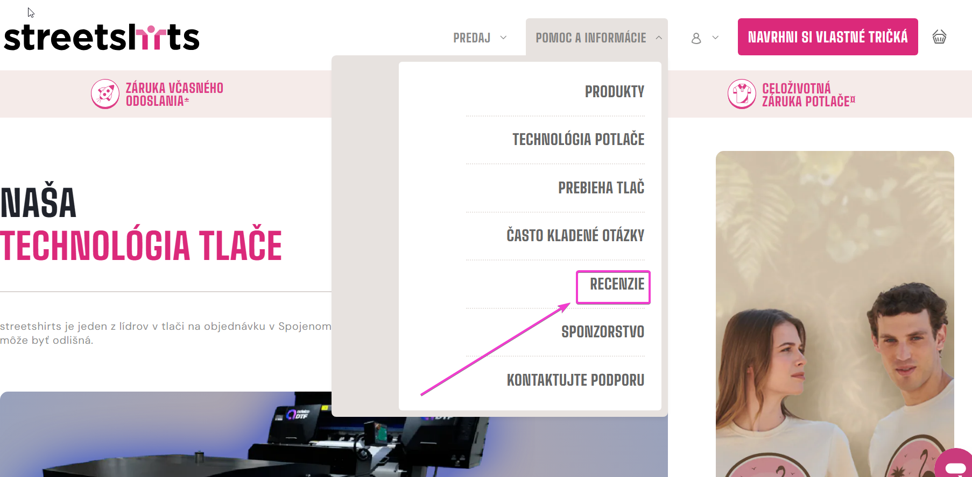Collapse the Pomoc a informácie menu
The image size is (972, 477).
(x=659, y=38)
